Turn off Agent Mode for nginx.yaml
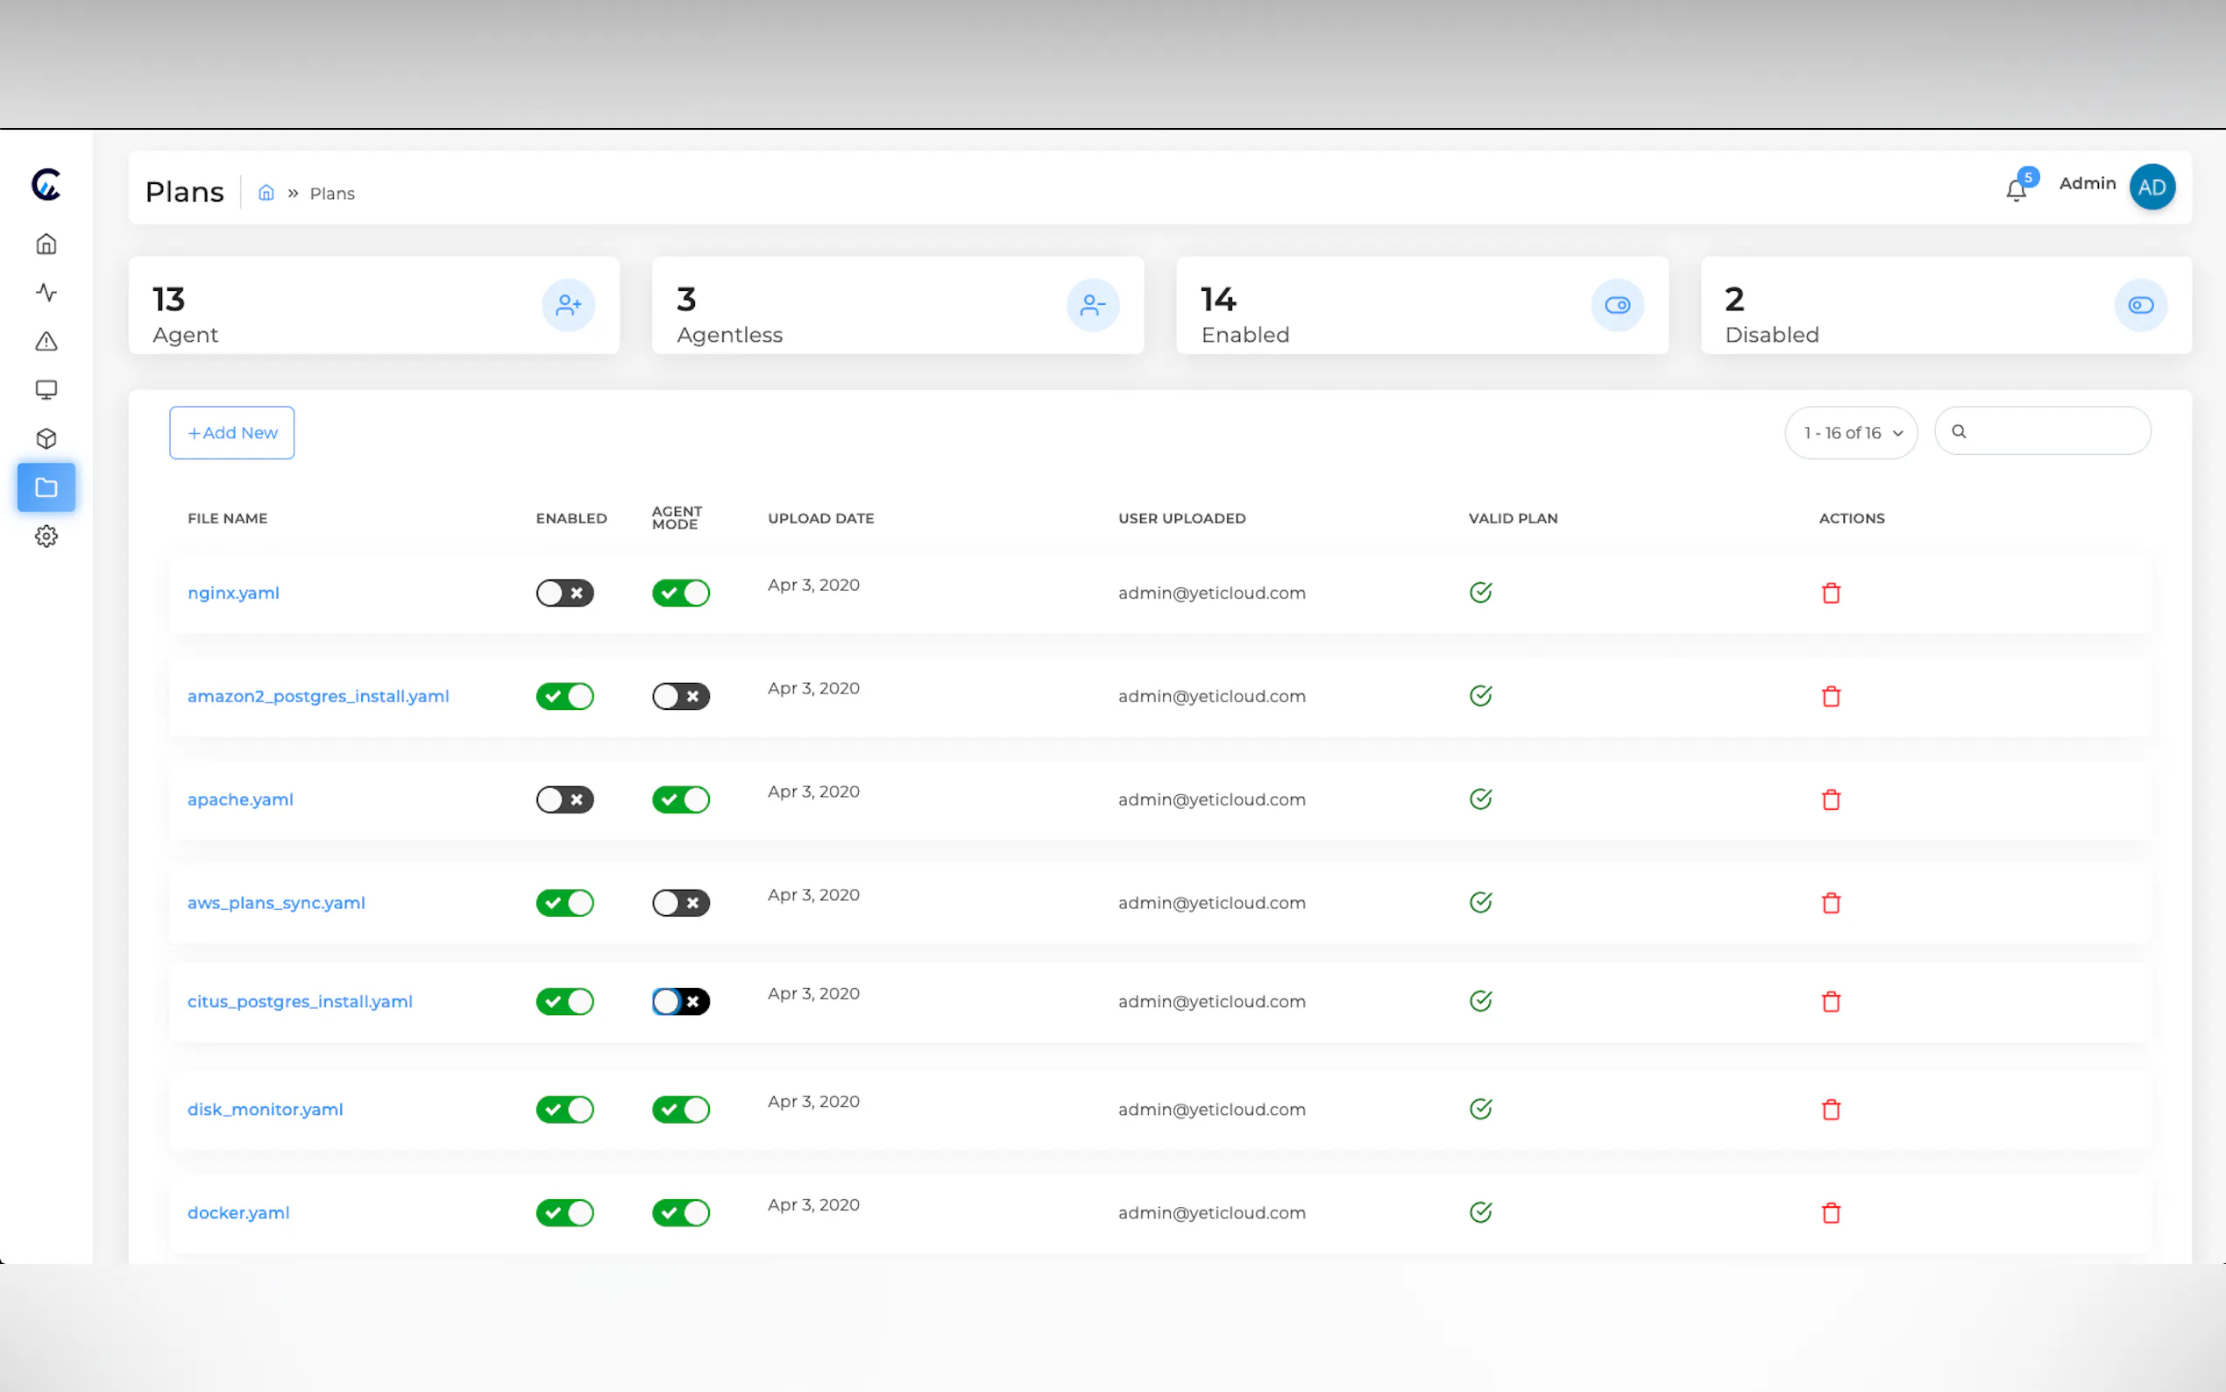This screenshot has width=2226, height=1392. 681,593
